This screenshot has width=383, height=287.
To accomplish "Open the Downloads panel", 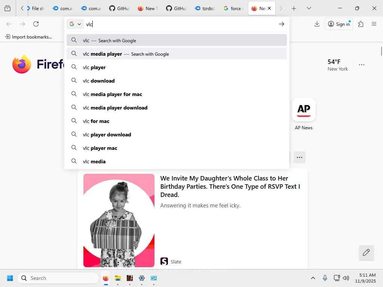I will (x=317, y=24).
